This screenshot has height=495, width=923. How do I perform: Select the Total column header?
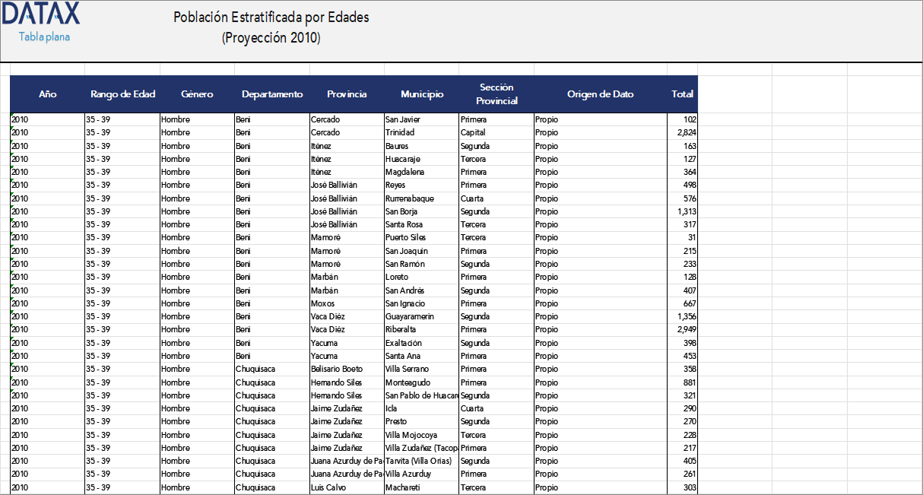click(682, 94)
